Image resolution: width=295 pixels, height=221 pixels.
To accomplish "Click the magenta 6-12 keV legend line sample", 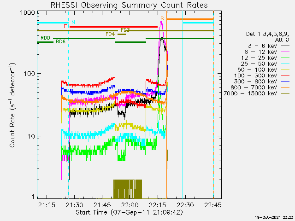I will [x=285, y=52].
